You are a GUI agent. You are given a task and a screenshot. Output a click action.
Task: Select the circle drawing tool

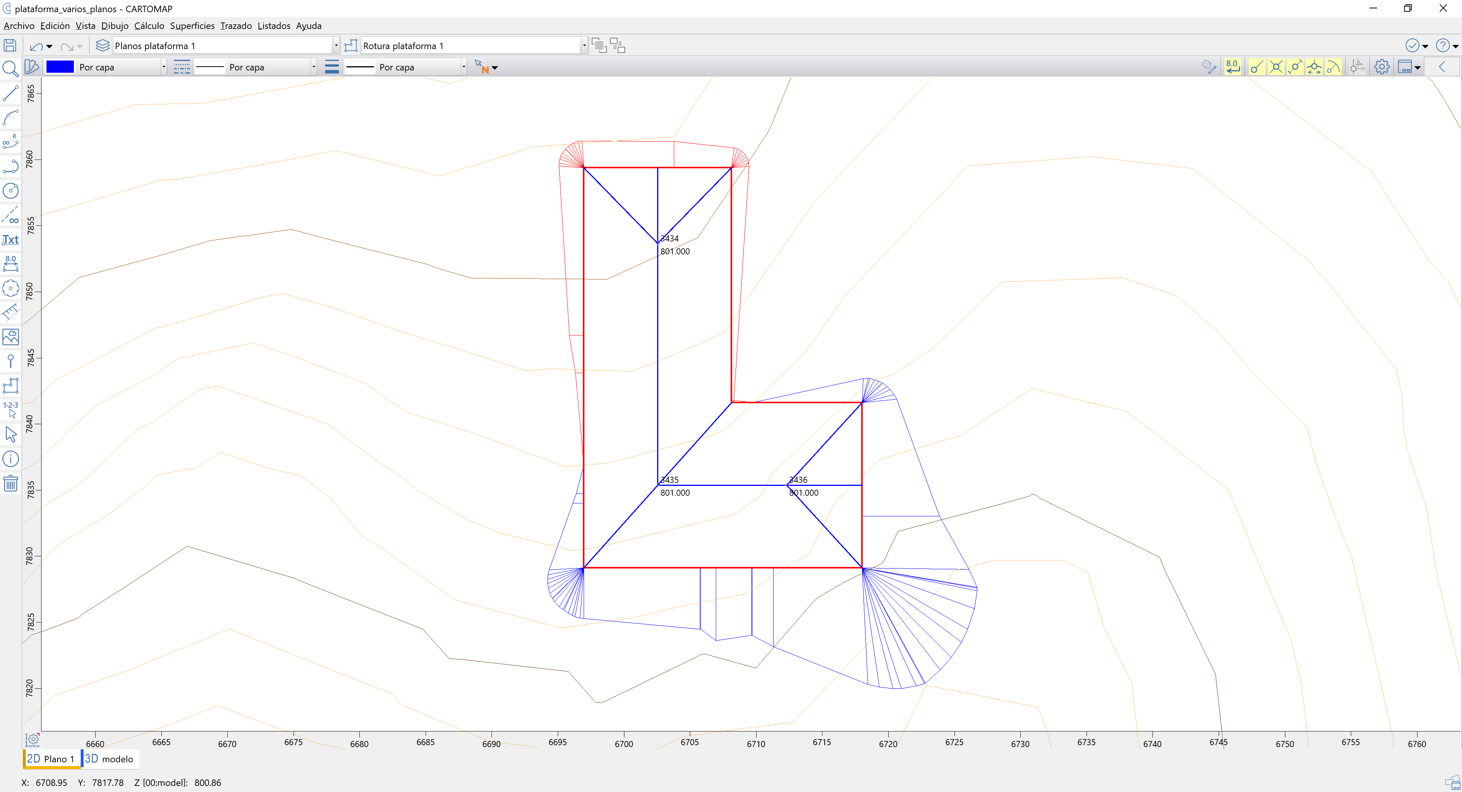click(x=10, y=191)
